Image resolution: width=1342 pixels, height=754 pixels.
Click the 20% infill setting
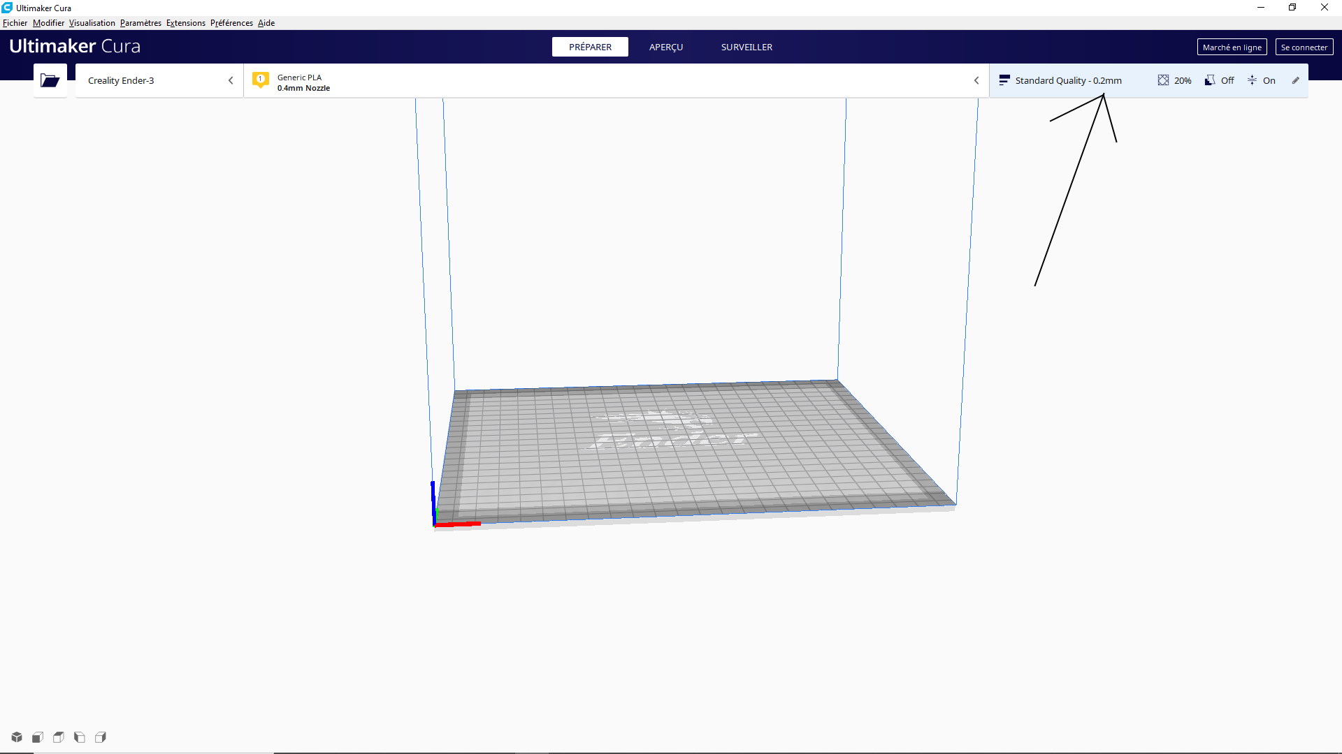(1175, 80)
